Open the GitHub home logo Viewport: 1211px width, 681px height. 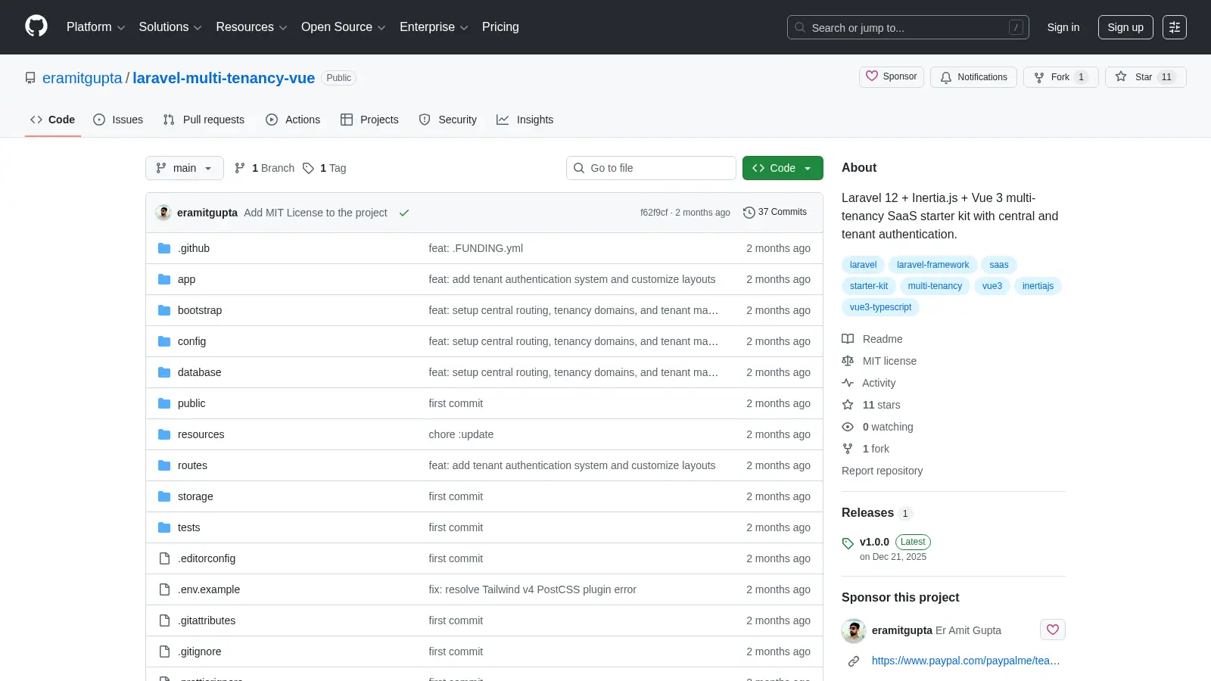36,26
